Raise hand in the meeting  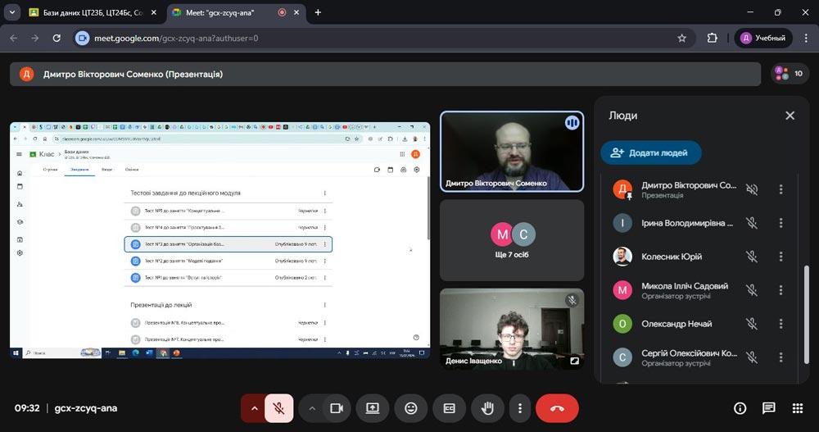(487, 408)
